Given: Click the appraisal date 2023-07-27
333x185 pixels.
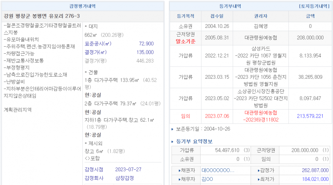Looking at the screenshot, I should (x=129, y=169).
